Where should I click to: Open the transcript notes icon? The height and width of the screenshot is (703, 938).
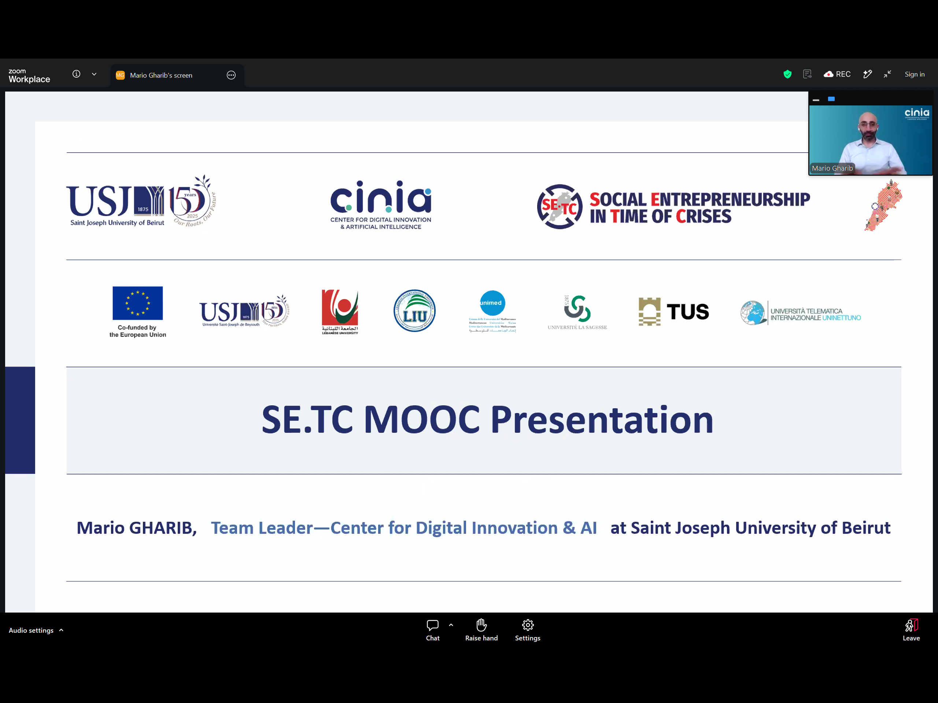point(808,75)
